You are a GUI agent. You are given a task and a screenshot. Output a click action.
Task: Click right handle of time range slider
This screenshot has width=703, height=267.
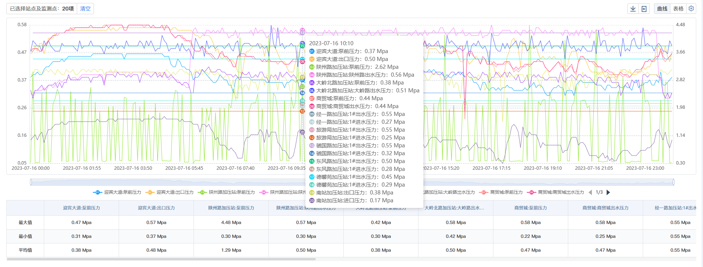673,182
